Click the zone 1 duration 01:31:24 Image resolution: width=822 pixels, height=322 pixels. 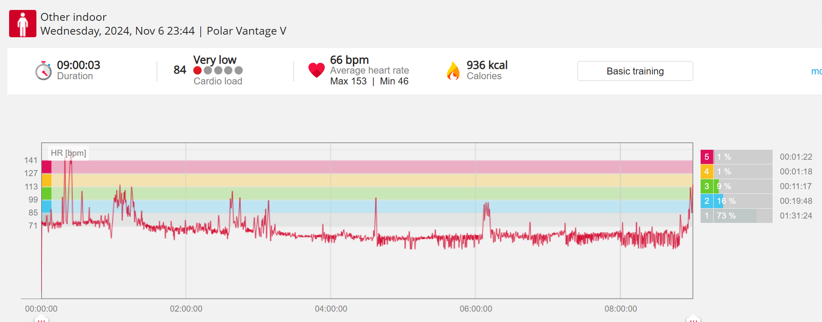tap(796, 216)
